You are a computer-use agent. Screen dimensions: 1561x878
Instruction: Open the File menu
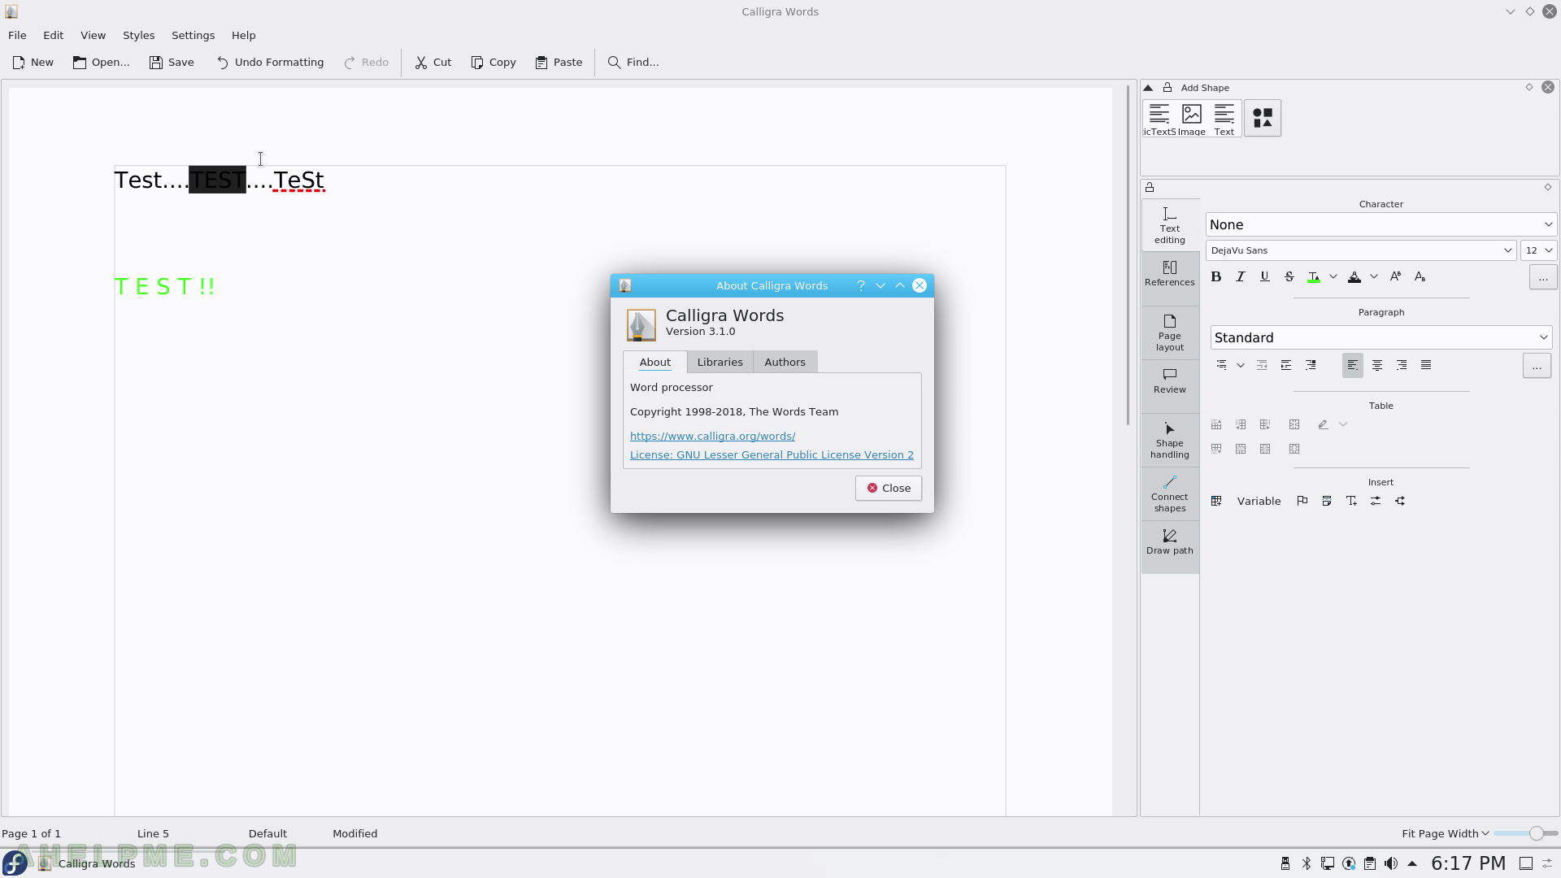(17, 35)
